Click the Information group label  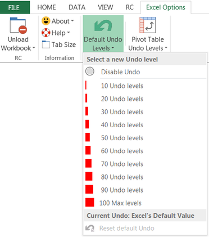coord(60,58)
